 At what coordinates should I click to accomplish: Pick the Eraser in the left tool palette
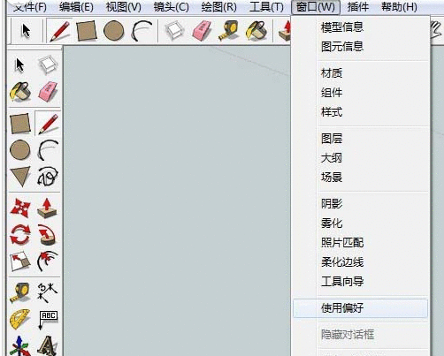[48, 92]
